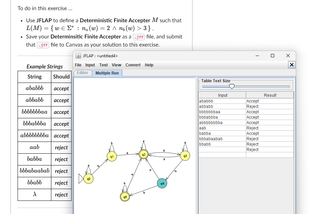Click the Accept result for 'ababbb'
This screenshot has width=309, height=214.
pyautogui.click(x=270, y=101)
